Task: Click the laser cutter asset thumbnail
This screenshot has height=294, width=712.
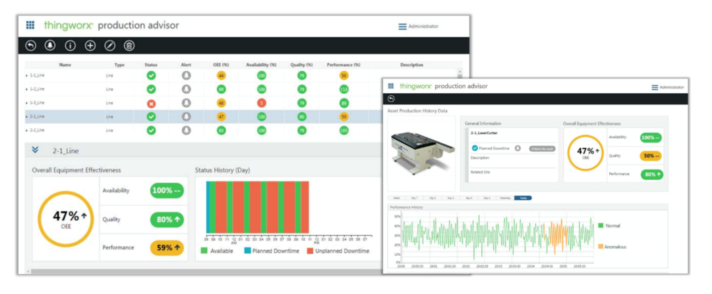Action: [421, 154]
